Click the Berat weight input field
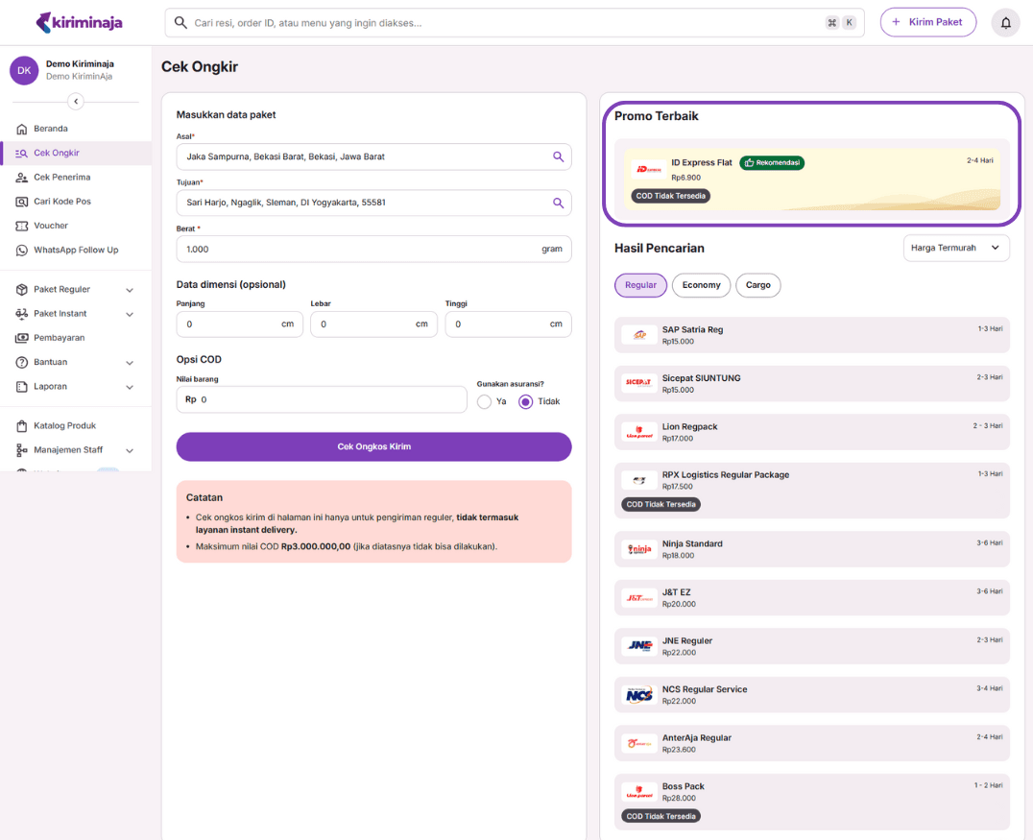1033x840 pixels. click(x=355, y=250)
